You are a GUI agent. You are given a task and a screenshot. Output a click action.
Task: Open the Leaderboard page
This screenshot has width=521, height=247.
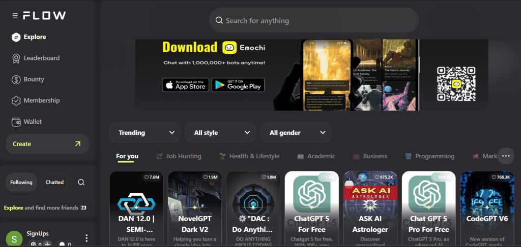pyautogui.click(x=36, y=58)
